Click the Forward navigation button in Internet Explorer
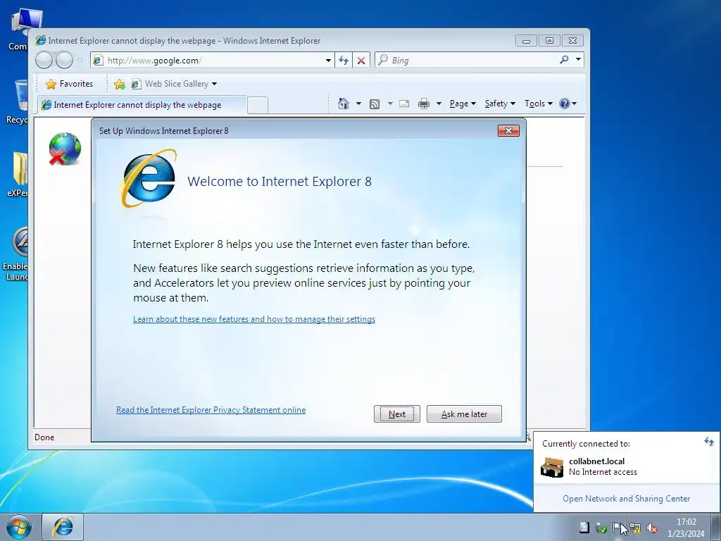721x541 pixels. 64,60
